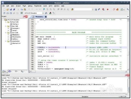This screenshot has width=131, height=99.
Task: Click the editor vertical scrollbar
Action: point(128,45)
